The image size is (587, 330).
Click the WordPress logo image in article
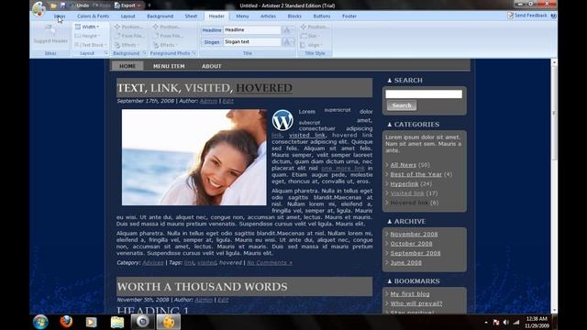click(x=282, y=120)
